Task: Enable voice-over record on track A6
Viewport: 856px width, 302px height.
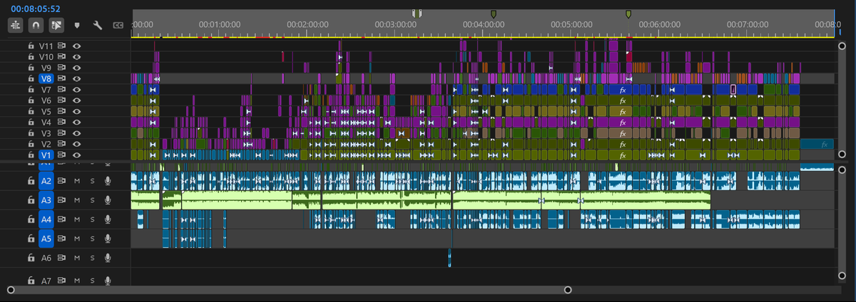Action: tap(108, 258)
